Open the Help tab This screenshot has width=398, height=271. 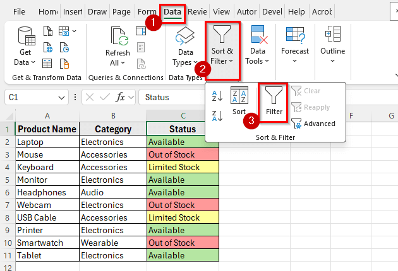296,11
